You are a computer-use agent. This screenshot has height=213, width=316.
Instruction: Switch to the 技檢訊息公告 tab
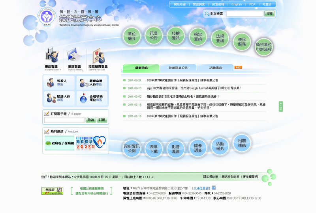(x=178, y=68)
